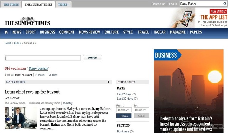Open the News Review section
The height and width of the screenshot is (133, 228).
89,32
